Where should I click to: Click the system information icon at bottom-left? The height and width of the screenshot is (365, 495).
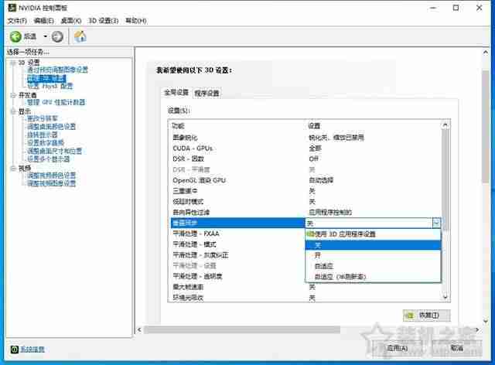tap(14, 350)
